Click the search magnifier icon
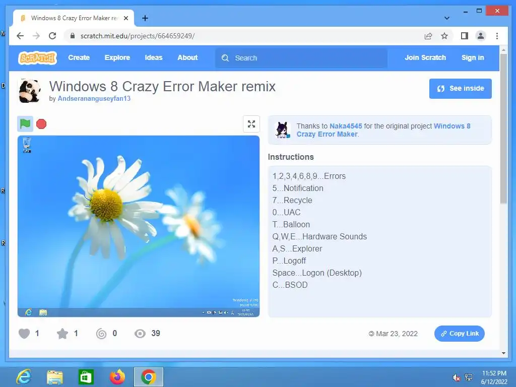The width and height of the screenshot is (516, 387). [x=225, y=58]
